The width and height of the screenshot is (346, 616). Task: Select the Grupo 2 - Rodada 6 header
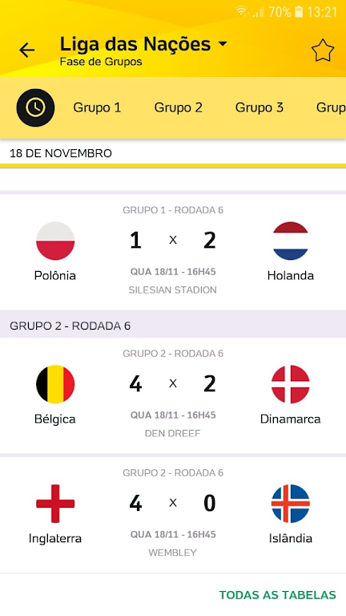[173, 326]
